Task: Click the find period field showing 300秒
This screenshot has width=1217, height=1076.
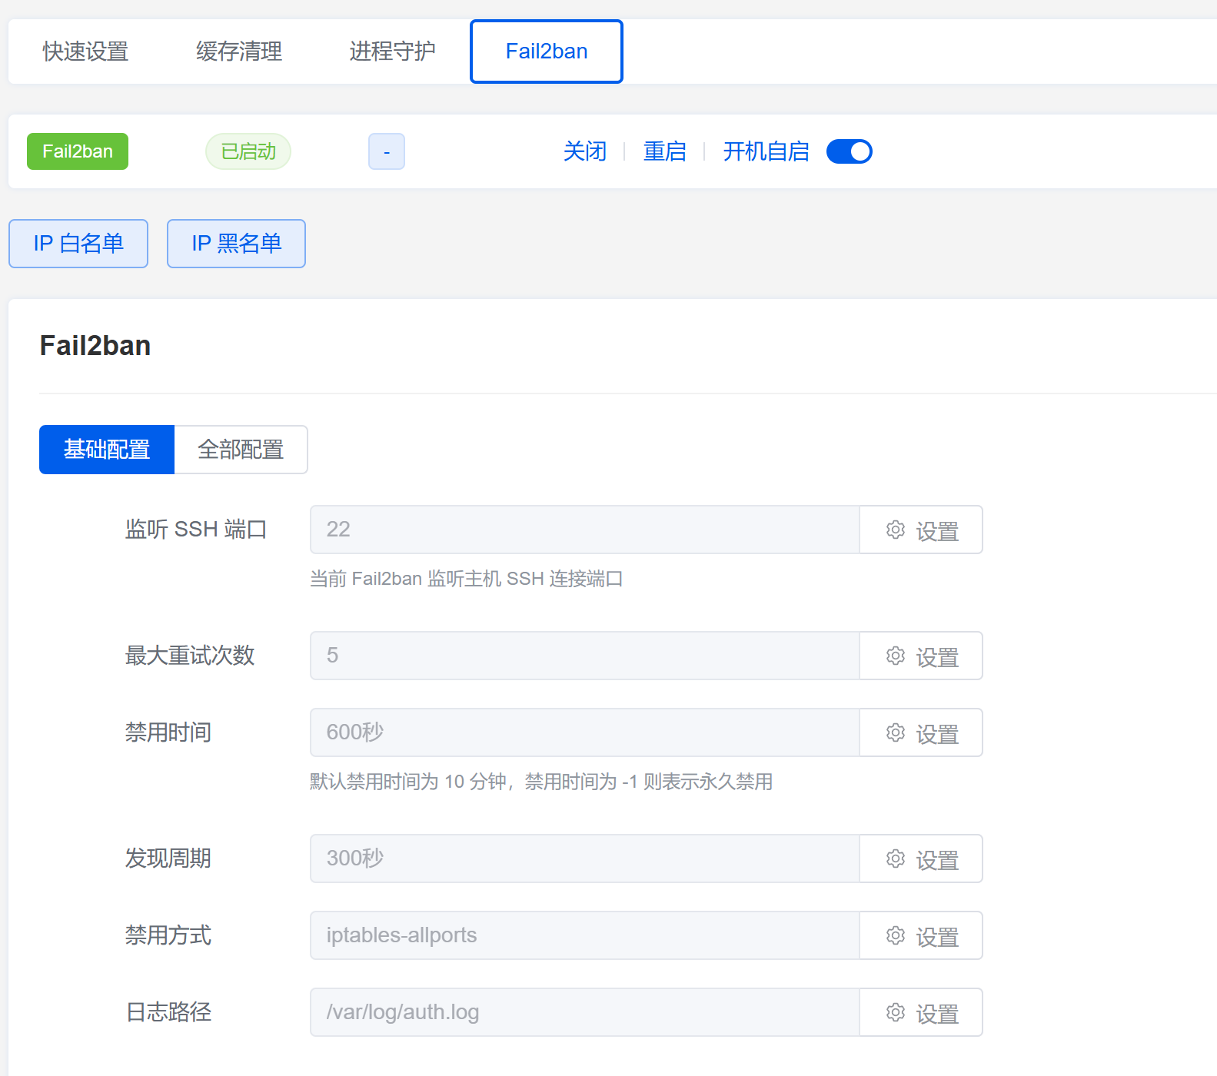Action: 584,858
